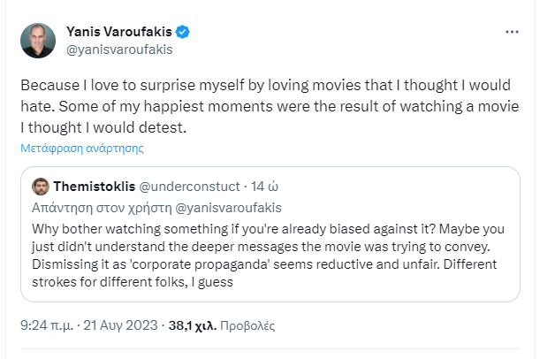Click Μετάφραση ανάρτησης to translate post

point(82,148)
